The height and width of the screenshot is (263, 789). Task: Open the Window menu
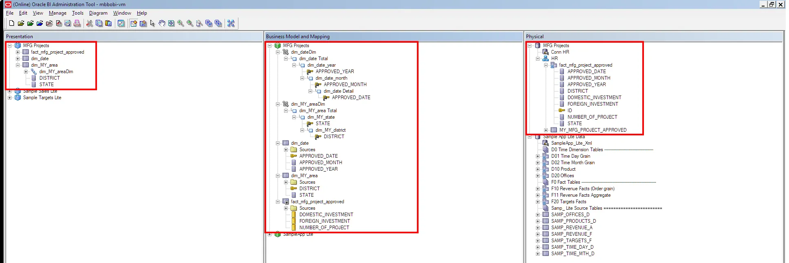pos(122,13)
